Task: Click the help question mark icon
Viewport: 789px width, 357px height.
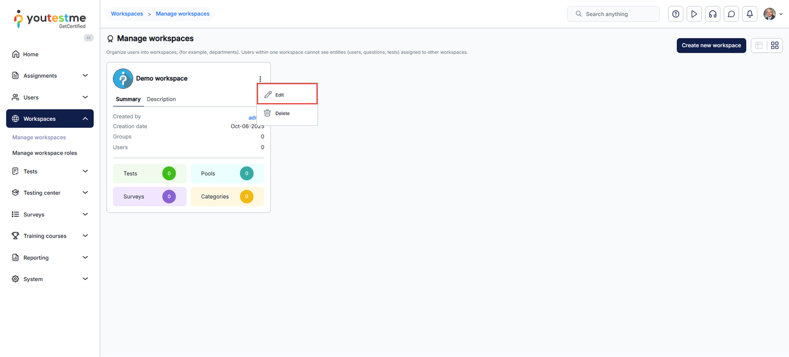Action: coord(676,14)
